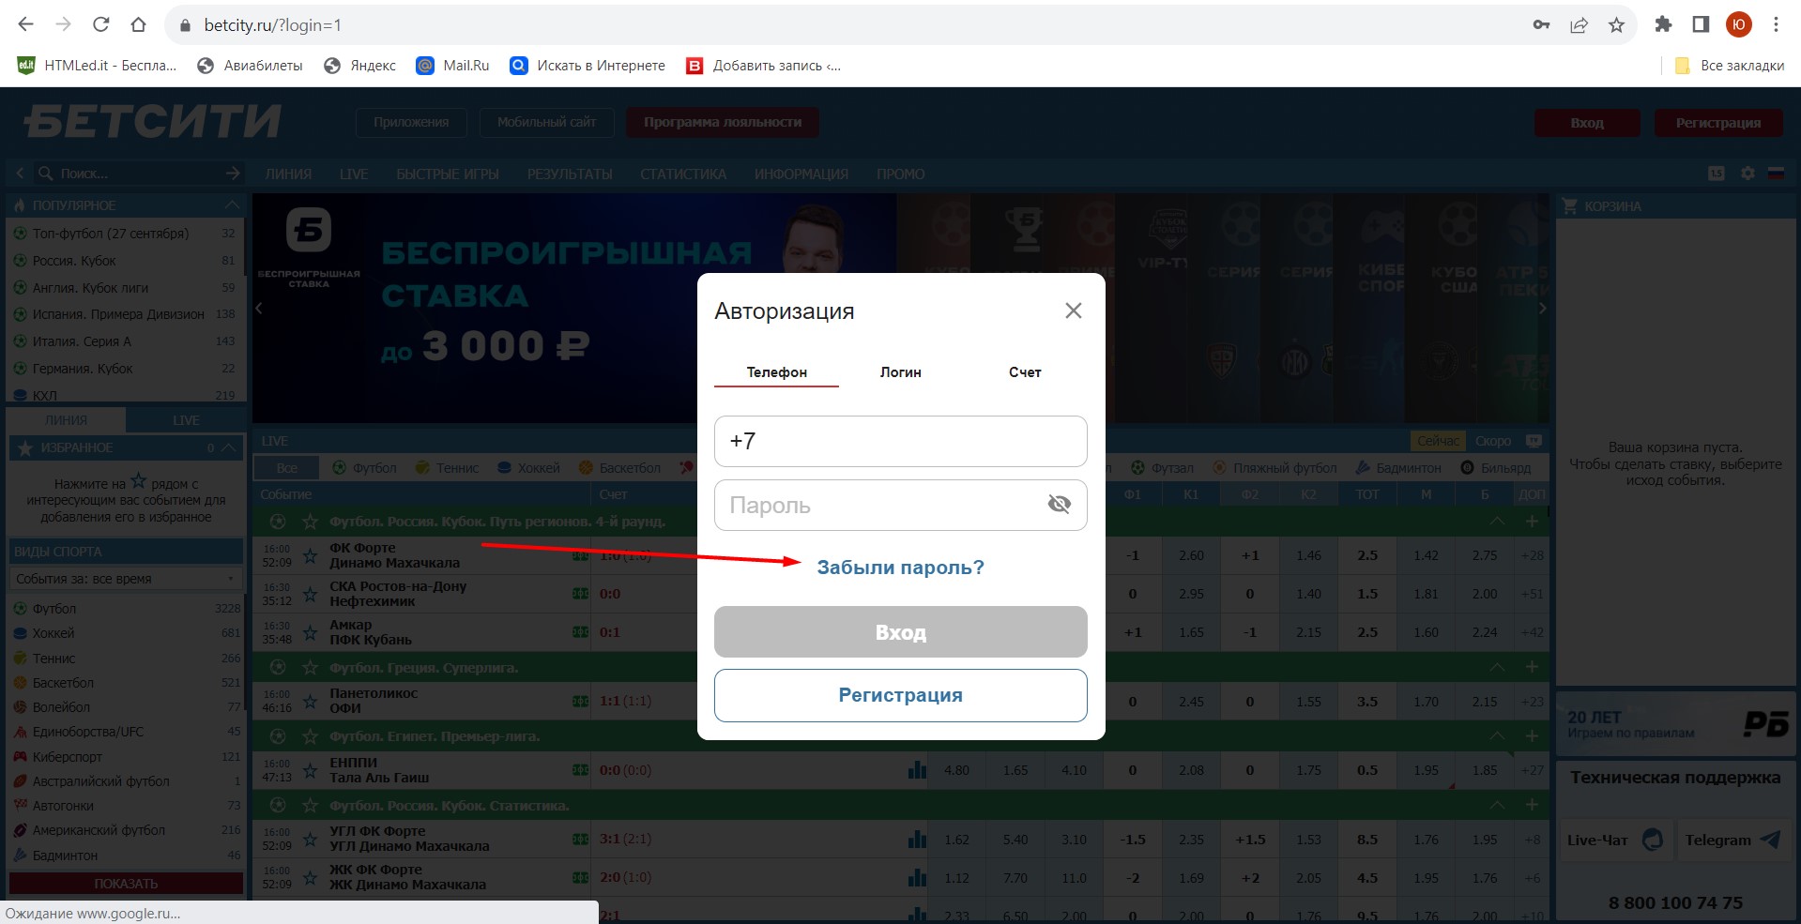The height and width of the screenshot is (924, 1801).
Task: Click next arrow on banner carousel
Action: click(x=1541, y=308)
